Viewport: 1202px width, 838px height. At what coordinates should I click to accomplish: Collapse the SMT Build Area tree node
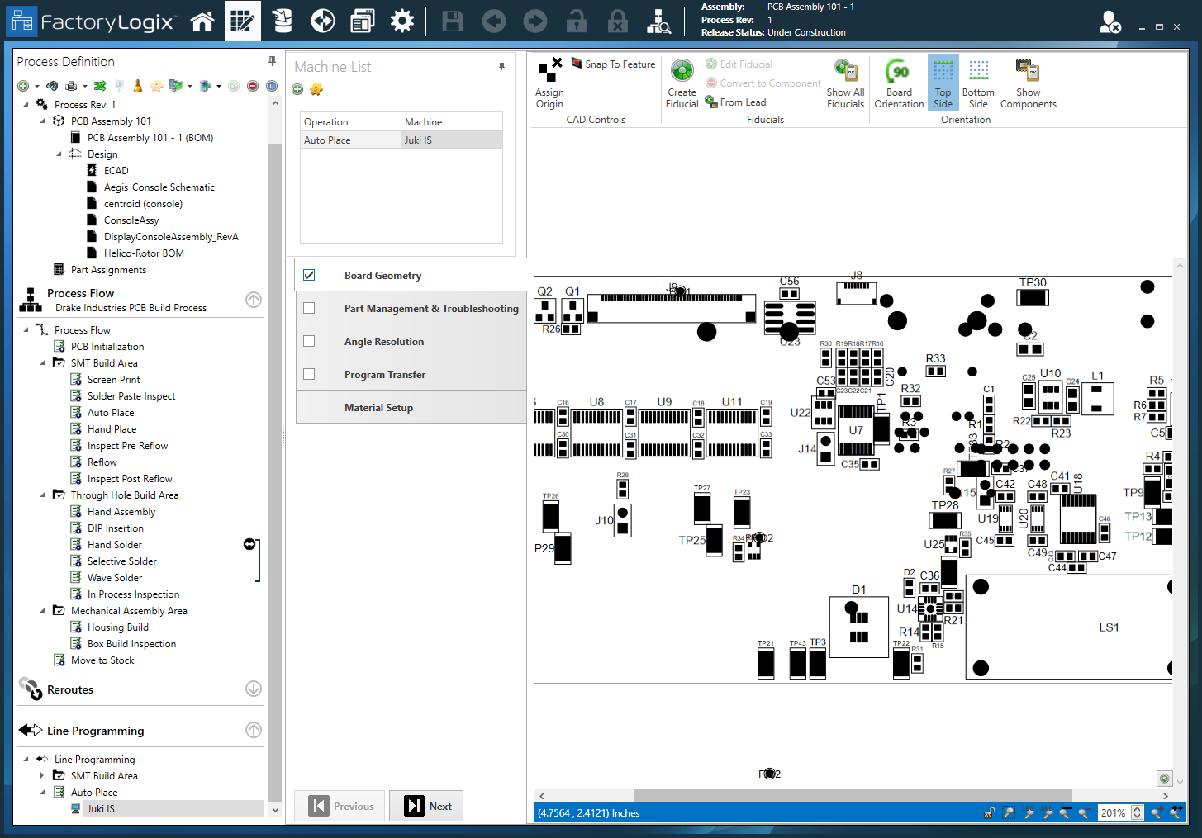(43, 363)
